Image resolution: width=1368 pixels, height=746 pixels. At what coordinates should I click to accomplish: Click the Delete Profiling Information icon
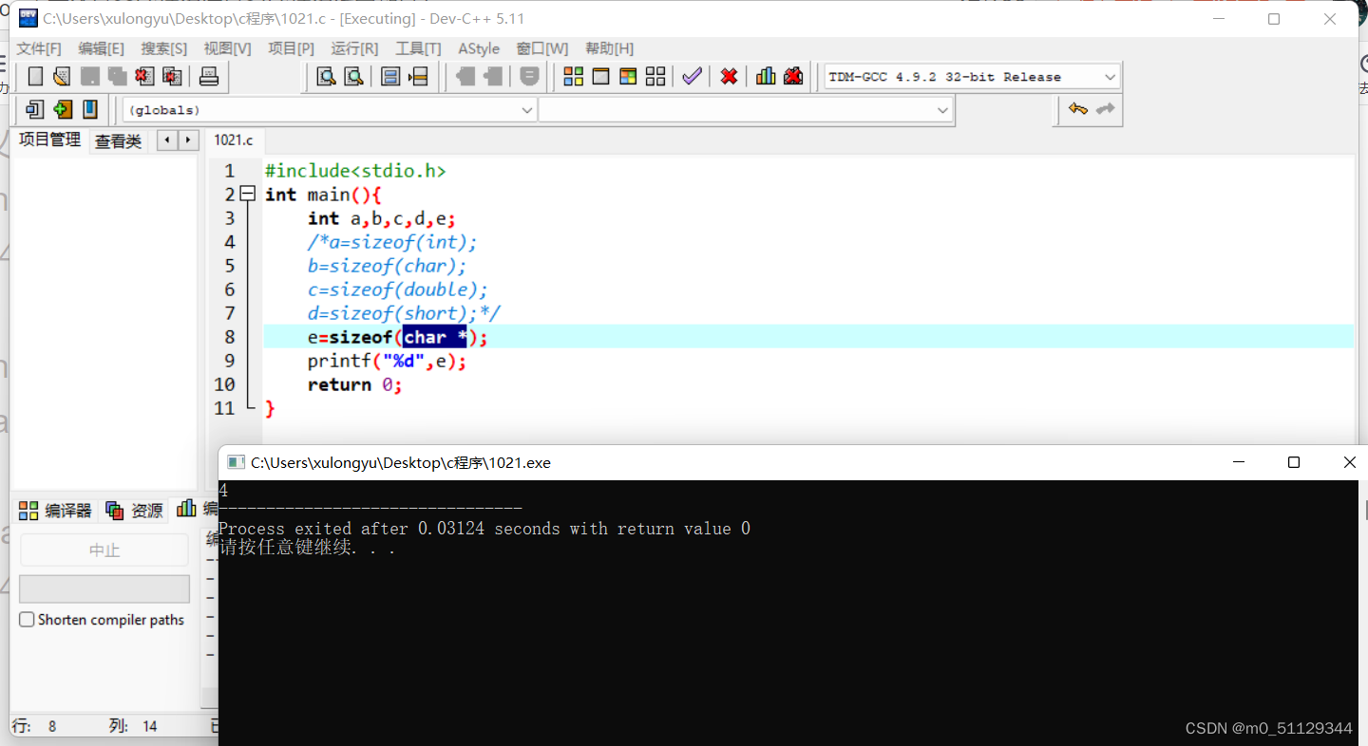[793, 77]
